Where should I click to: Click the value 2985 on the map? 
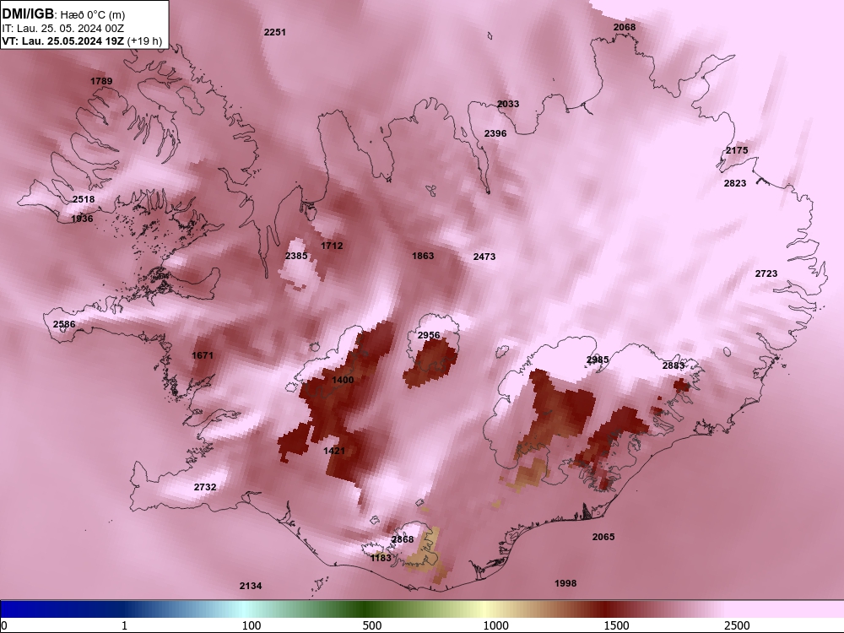598,360
